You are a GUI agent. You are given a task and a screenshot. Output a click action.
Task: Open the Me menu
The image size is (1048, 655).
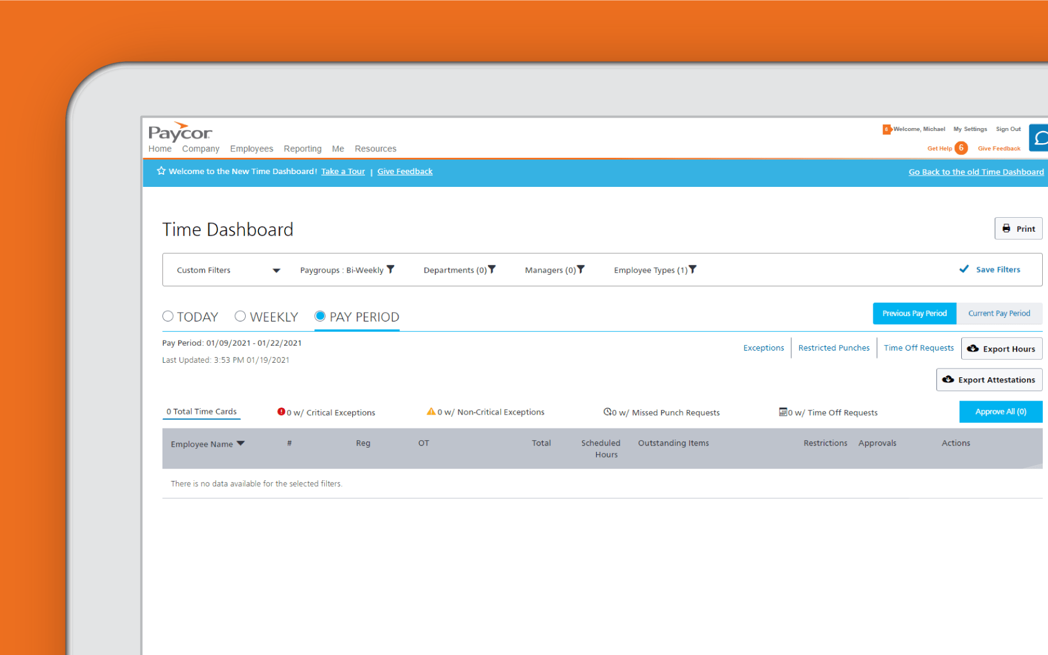point(338,148)
